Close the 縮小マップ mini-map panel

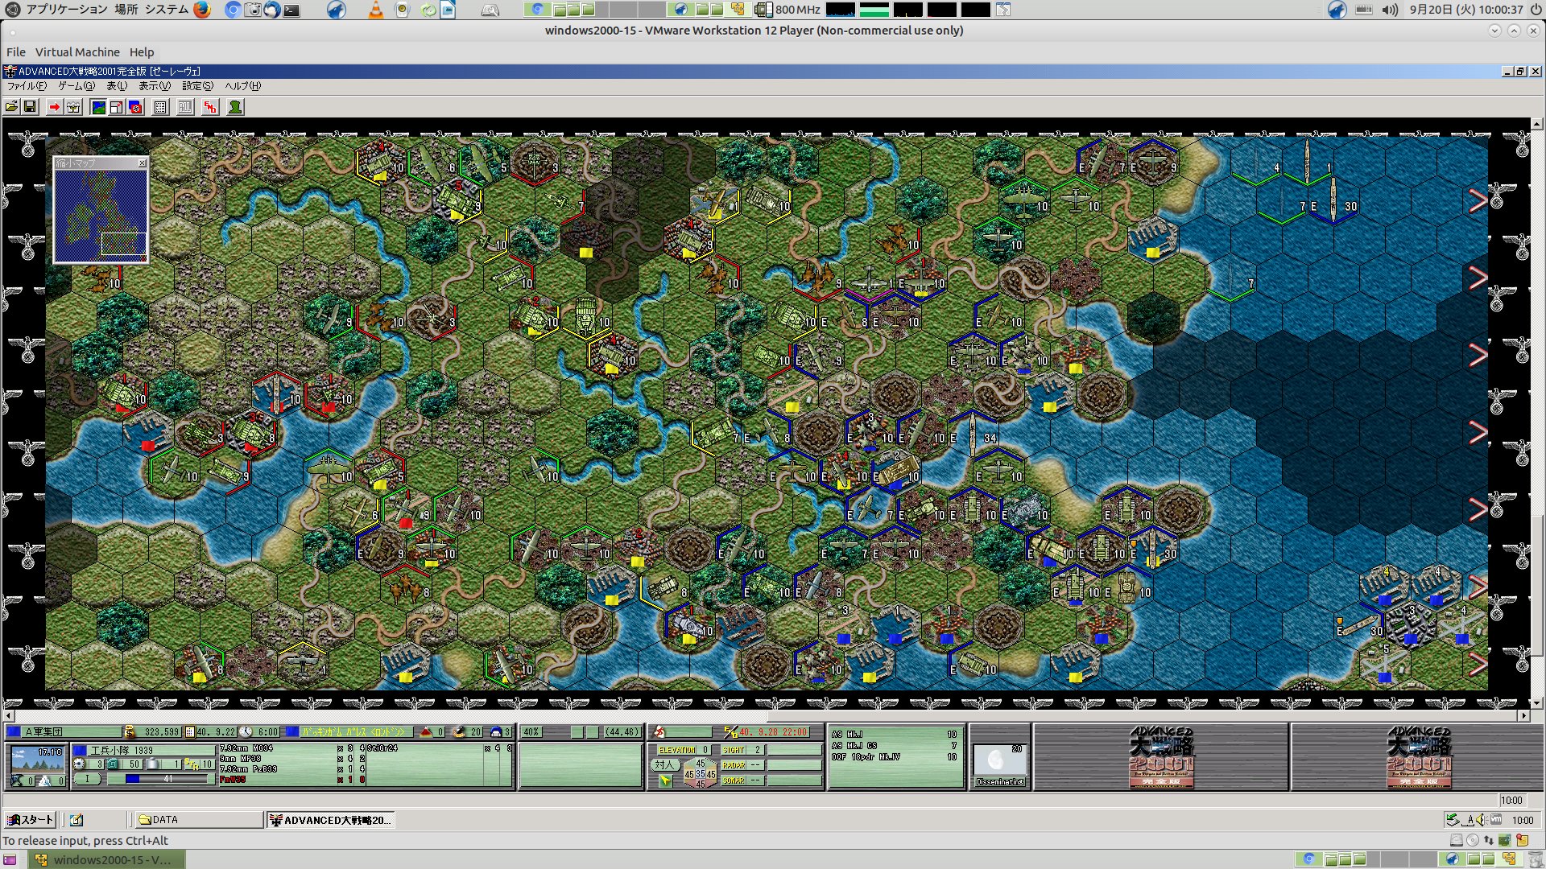click(143, 163)
